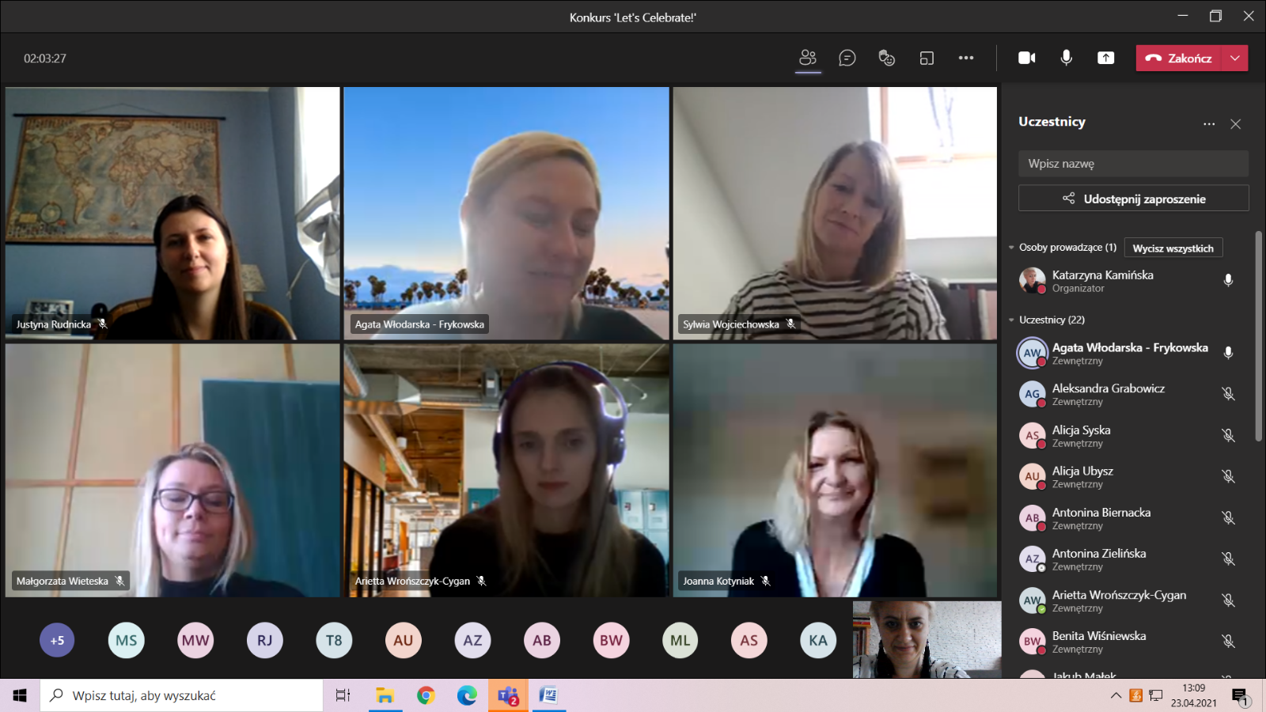
Task: Open Microsoft Edge from taskbar
Action: click(467, 695)
